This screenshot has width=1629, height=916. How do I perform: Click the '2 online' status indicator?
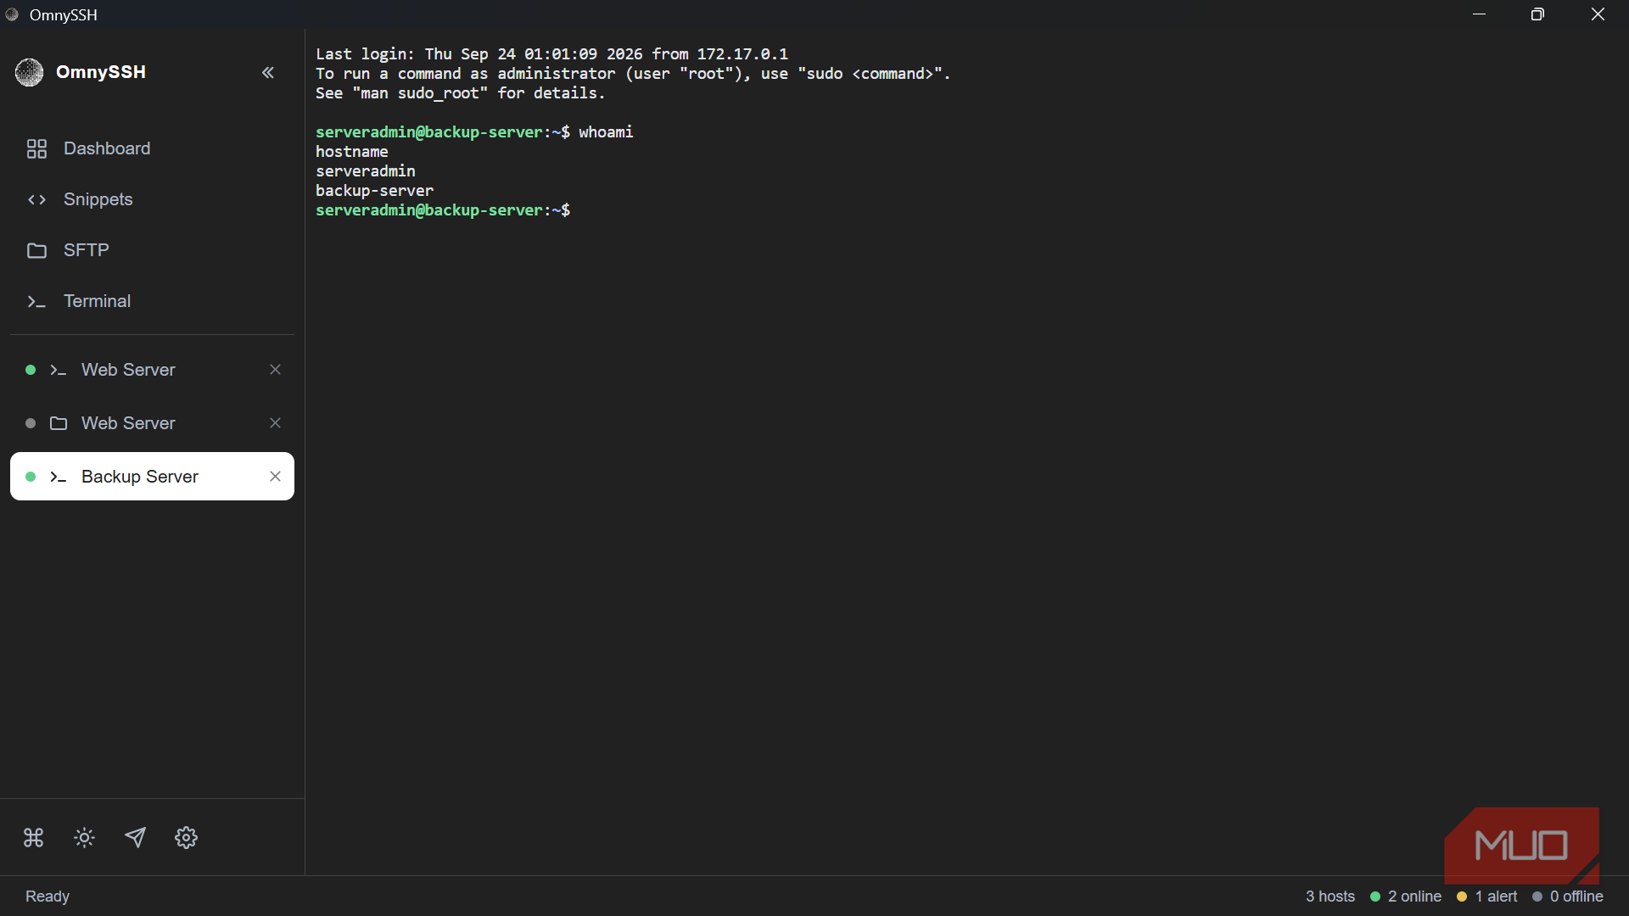point(1406,896)
